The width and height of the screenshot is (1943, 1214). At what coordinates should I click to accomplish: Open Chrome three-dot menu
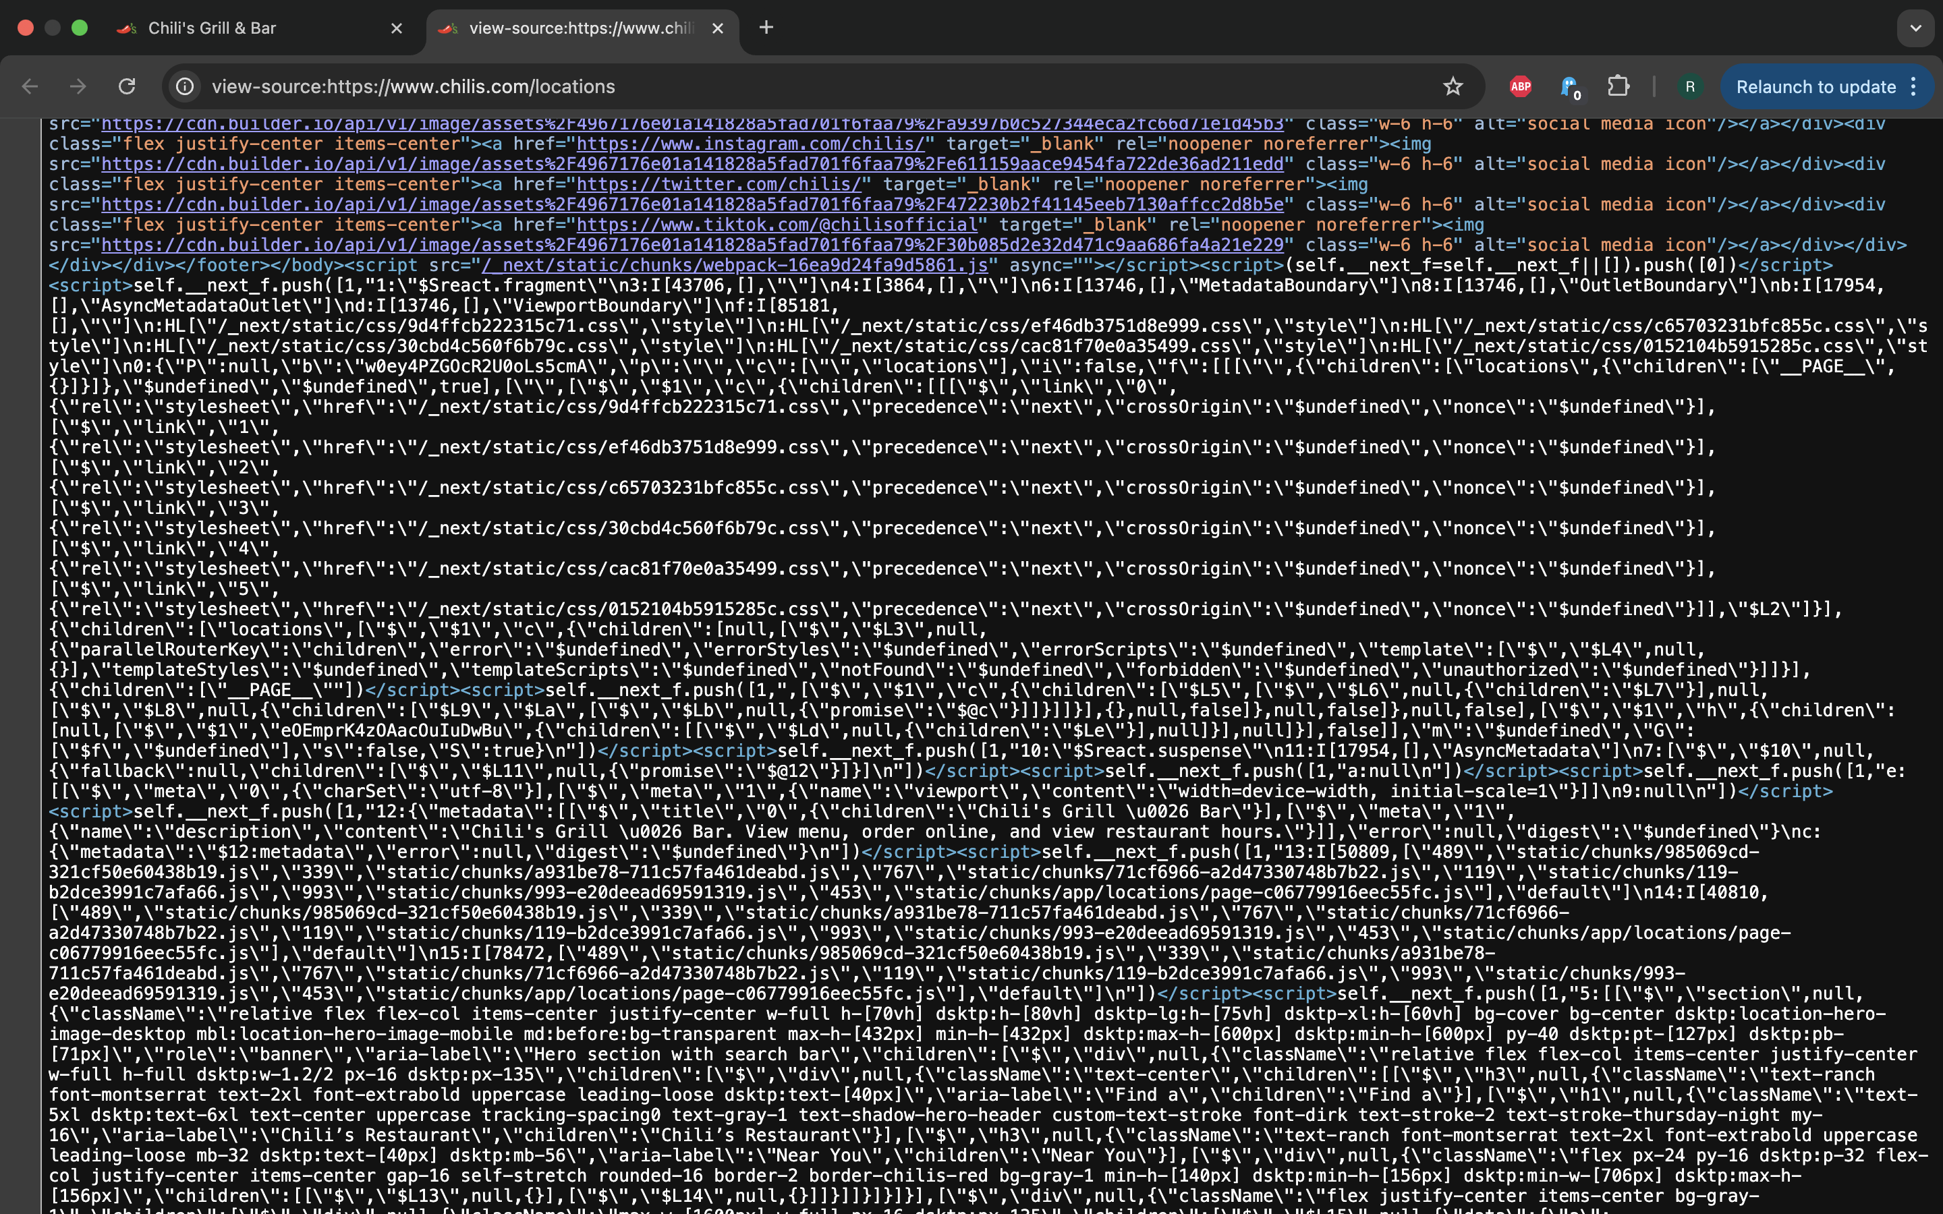pos(1914,87)
